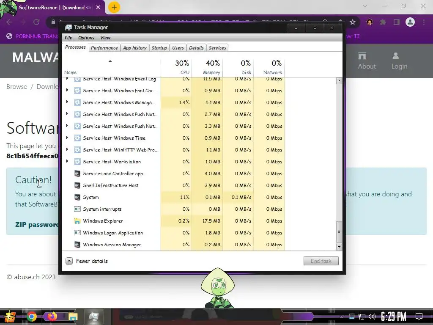Open the Options menu
433x325 pixels.
(x=86, y=38)
